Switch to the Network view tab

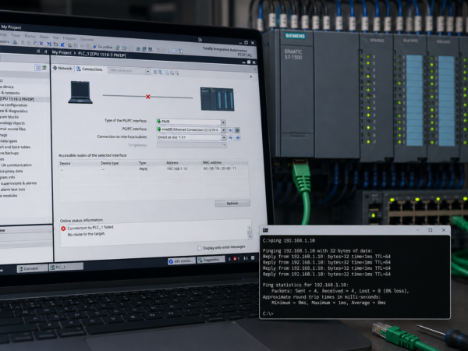(62, 69)
